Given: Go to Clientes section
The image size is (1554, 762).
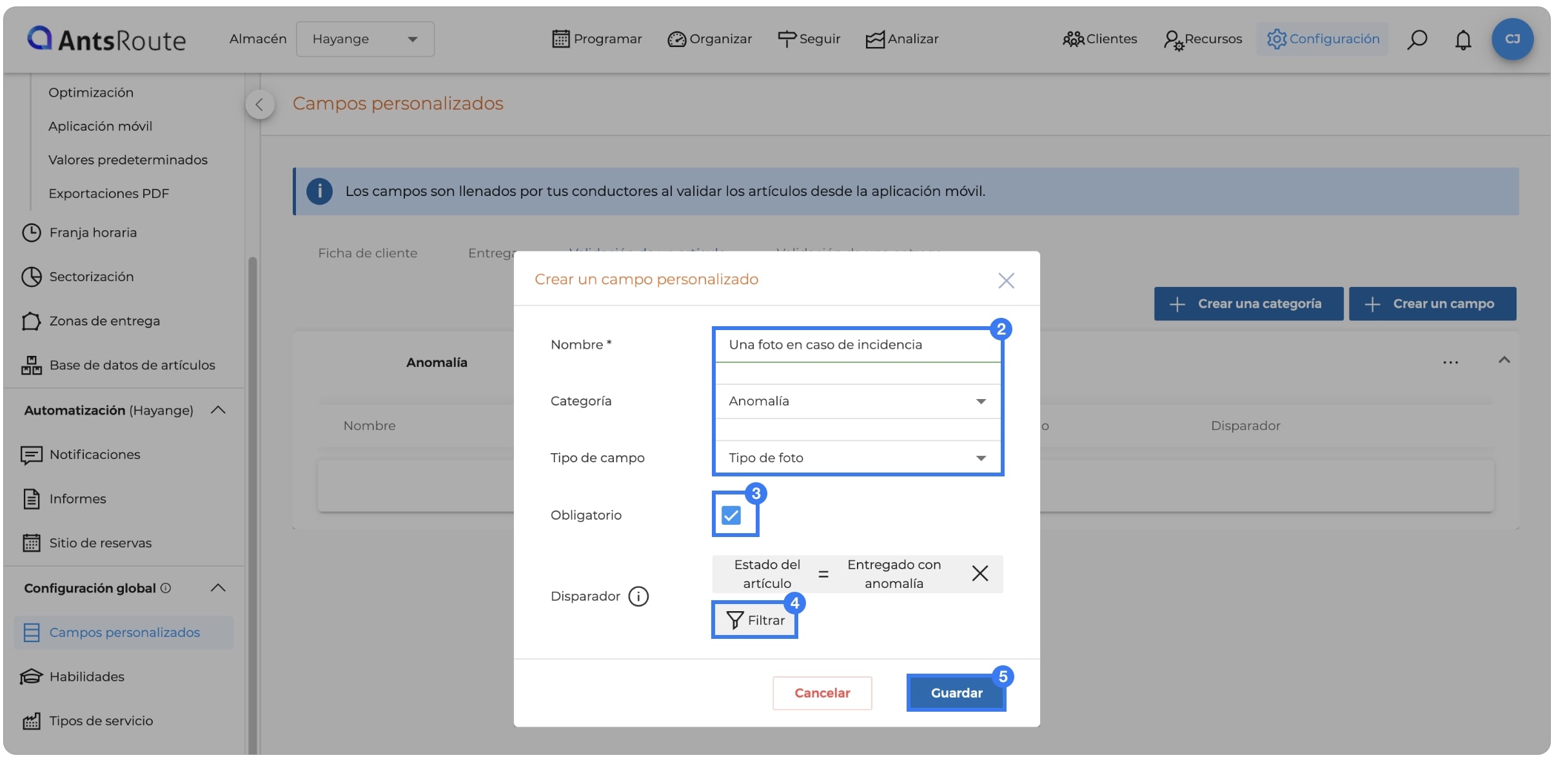Looking at the screenshot, I should (1099, 39).
